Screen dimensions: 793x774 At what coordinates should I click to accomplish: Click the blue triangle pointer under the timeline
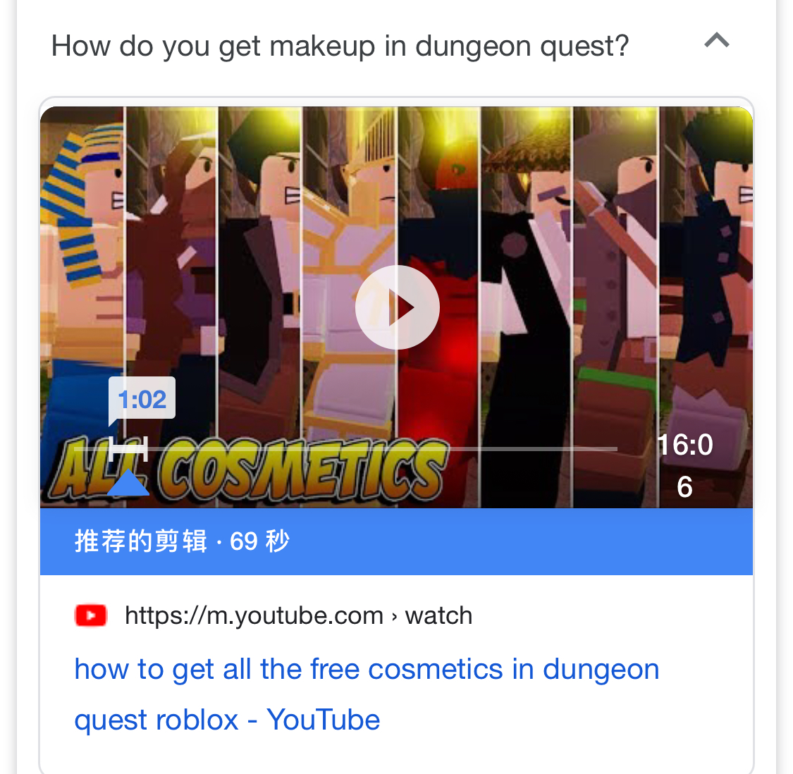[128, 482]
